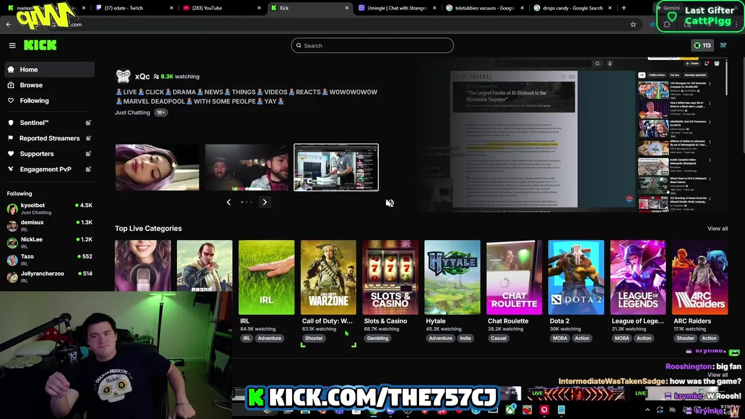Open Call of Duty Warzone category card
The height and width of the screenshot is (419, 745).
[328, 278]
